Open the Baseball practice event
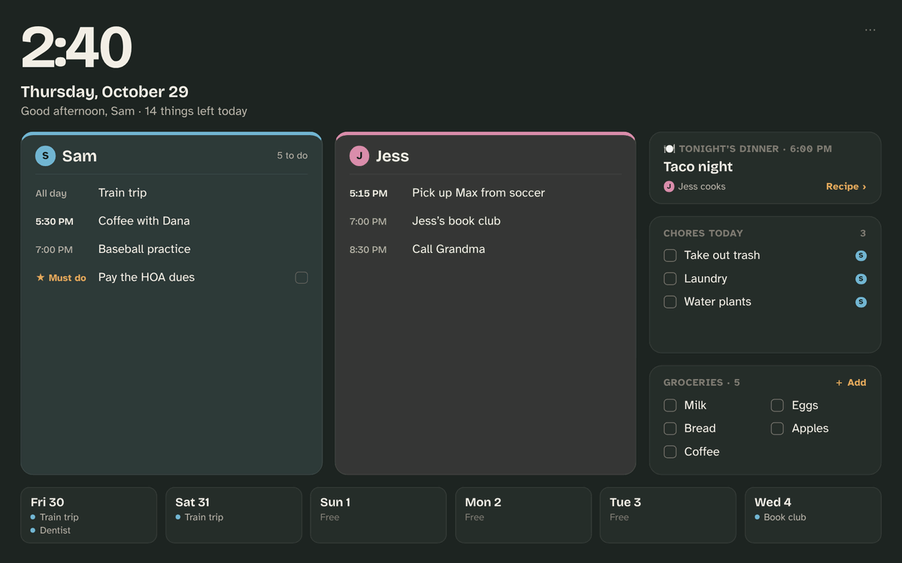Viewport: 902px width, 563px height. click(x=171, y=249)
